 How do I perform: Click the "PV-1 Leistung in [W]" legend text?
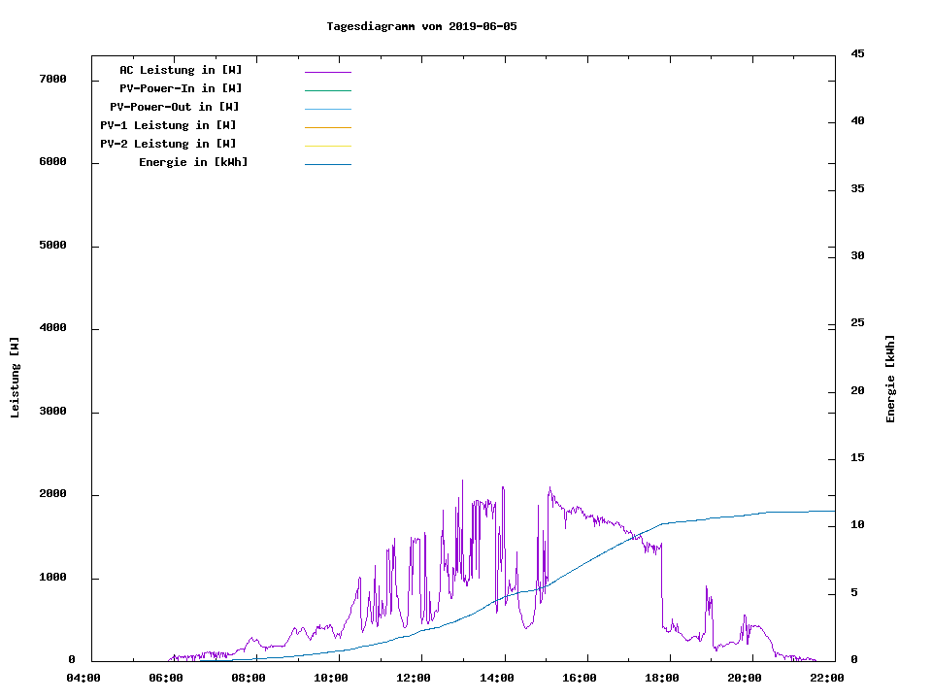tap(168, 125)
